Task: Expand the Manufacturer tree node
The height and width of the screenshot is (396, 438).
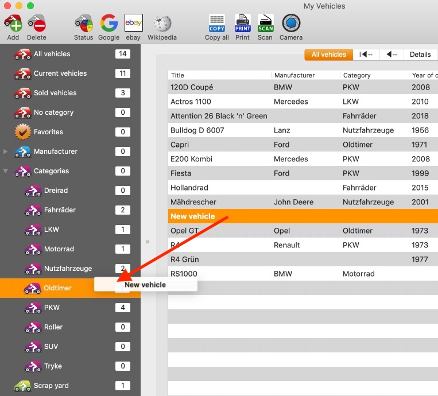Action: click(5, 152)
